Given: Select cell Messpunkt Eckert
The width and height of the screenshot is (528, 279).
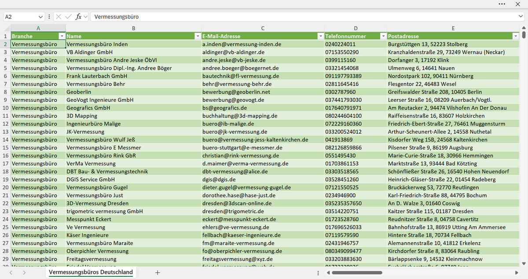Looking at the screenshot, I should tap(133, 219).
